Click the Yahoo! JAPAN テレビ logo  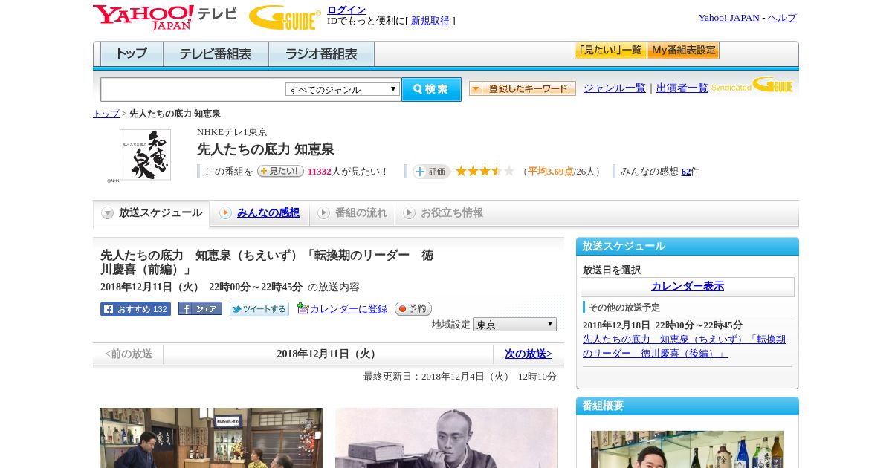pos(164,17)
